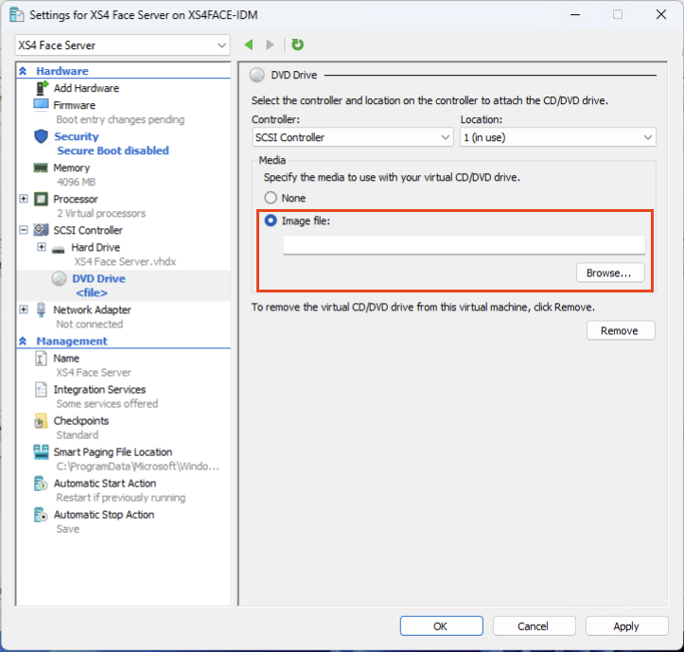Image resolution: width=684 pixels, height=652 pixels.
Task: Click 'Secure Boot disabled' text
Action: click(x=113, y=150)
